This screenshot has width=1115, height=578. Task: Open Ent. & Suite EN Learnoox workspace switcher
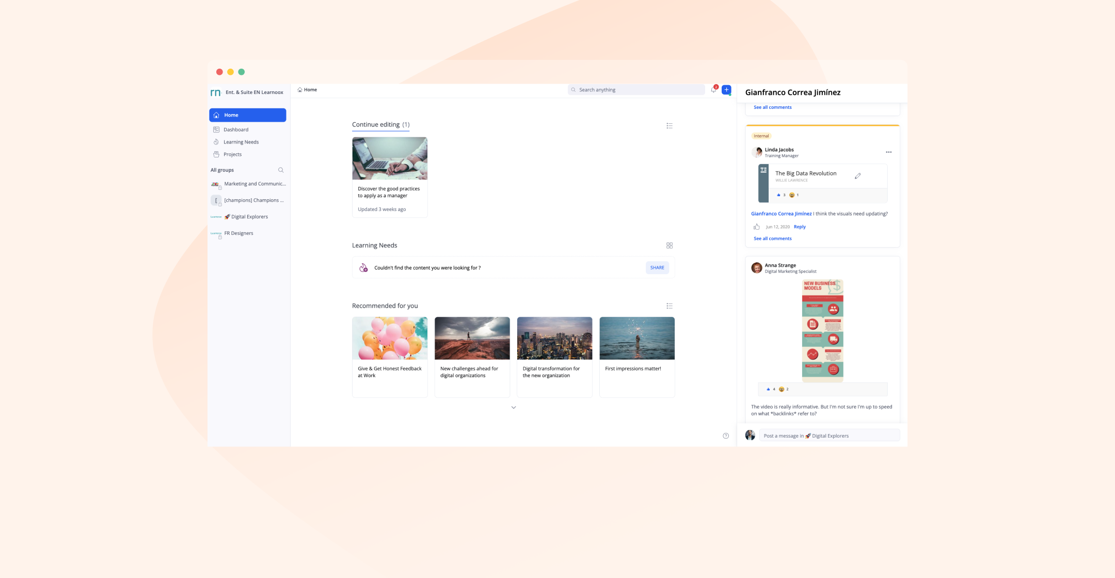(254, 92)
